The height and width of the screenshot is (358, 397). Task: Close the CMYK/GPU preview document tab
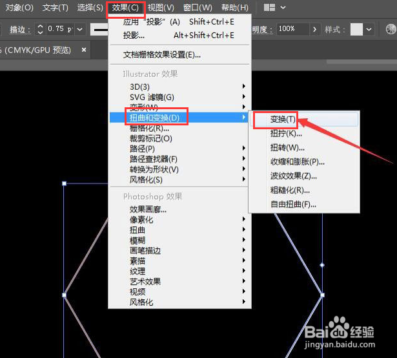pyautogui.click(x=84, y=50)
